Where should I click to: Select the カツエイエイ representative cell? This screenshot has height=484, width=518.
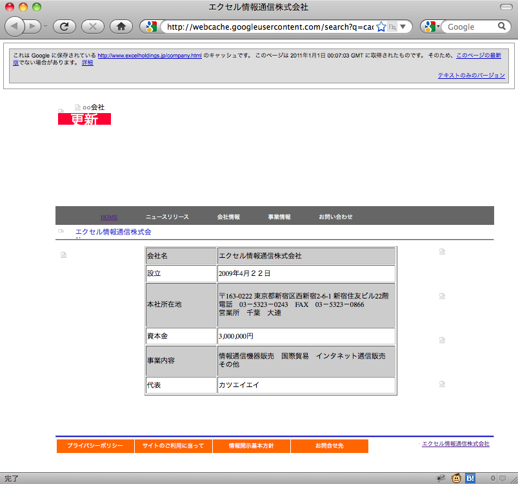pos(306,385)
